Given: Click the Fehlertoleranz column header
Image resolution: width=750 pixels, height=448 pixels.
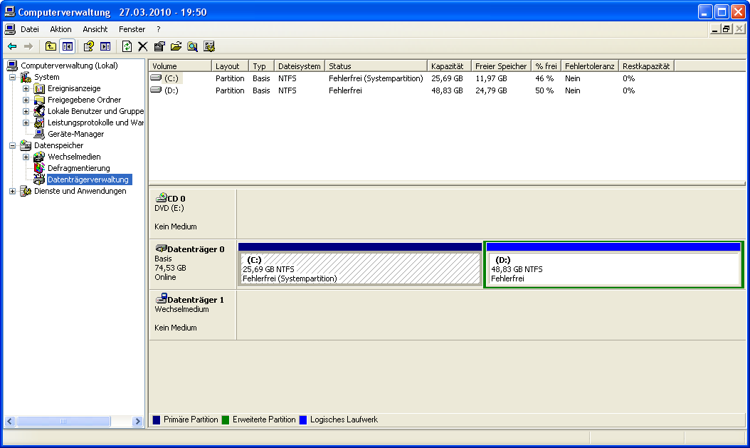Looking at the screenshot, I should coord(589,66).
